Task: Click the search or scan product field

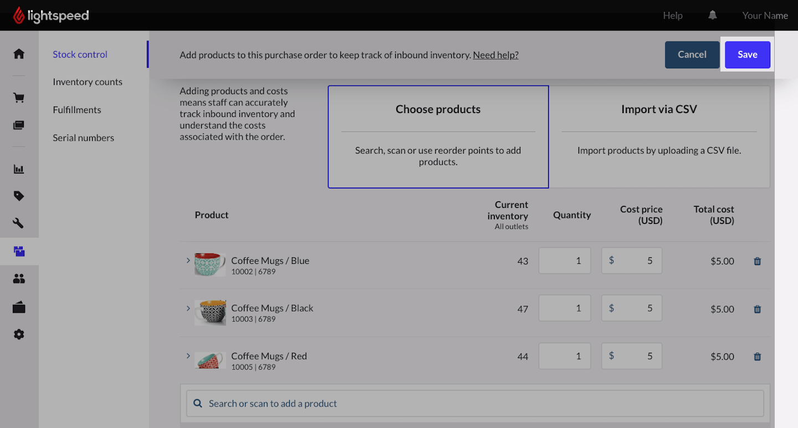Action: [x=475, y=404]
